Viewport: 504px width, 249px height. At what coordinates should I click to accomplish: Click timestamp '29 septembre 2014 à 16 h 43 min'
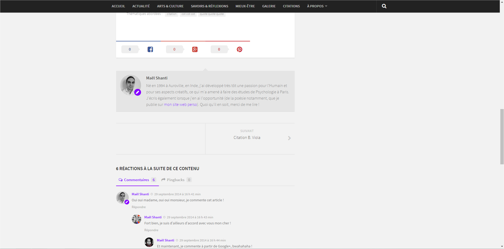190,217
